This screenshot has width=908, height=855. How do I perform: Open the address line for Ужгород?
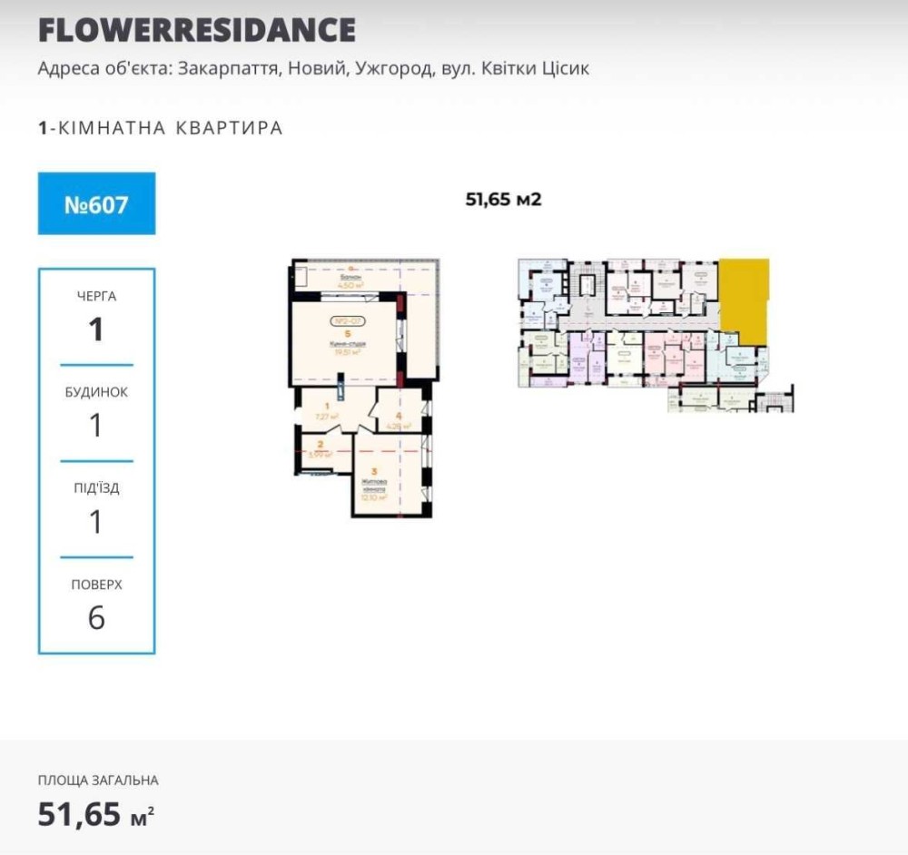point(314,69)
